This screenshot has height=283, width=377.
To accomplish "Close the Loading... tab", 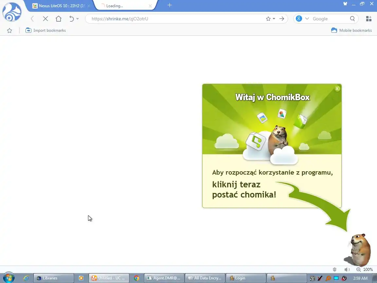I will point(150,6).
